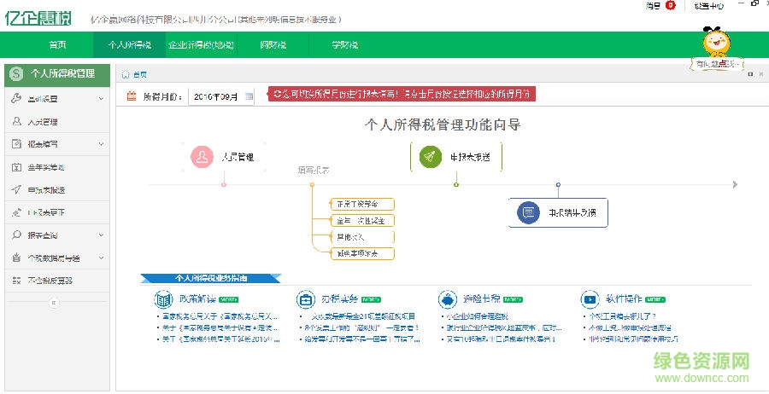Viewport: 769px width, 394px height.
Task: Click the second wizard sub-step button
Action: [362, 221]
